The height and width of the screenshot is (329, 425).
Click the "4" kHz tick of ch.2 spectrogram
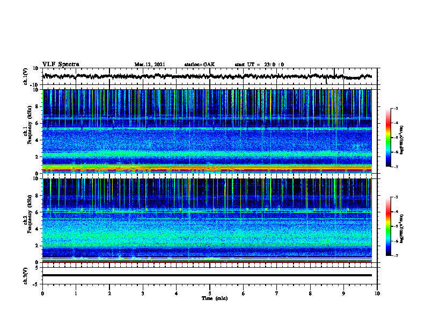[38, 229]
